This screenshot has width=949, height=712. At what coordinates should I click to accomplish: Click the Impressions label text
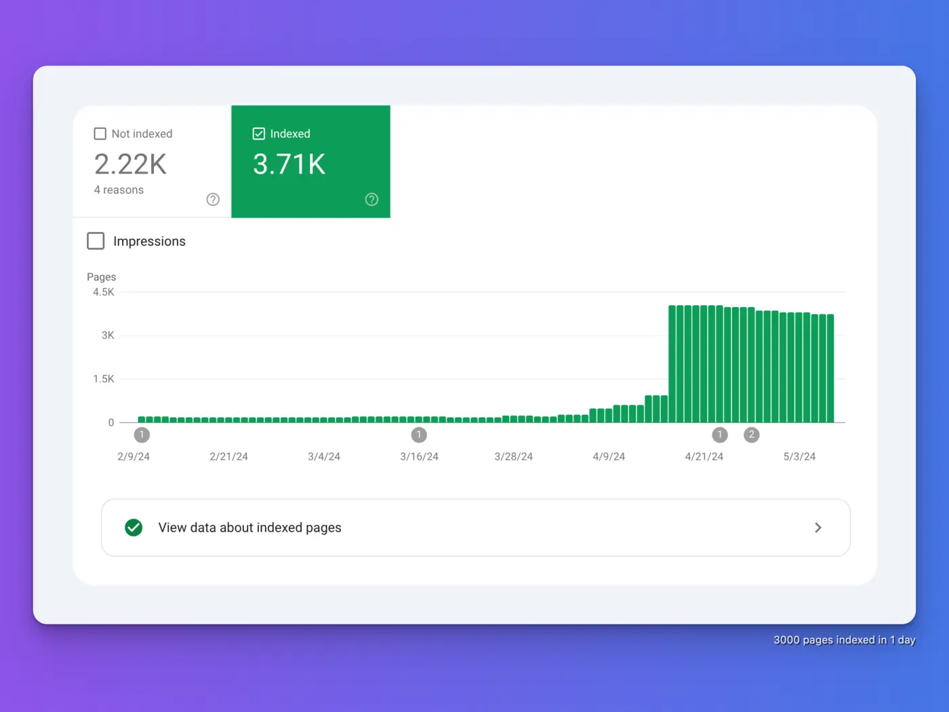click(149, 241)
